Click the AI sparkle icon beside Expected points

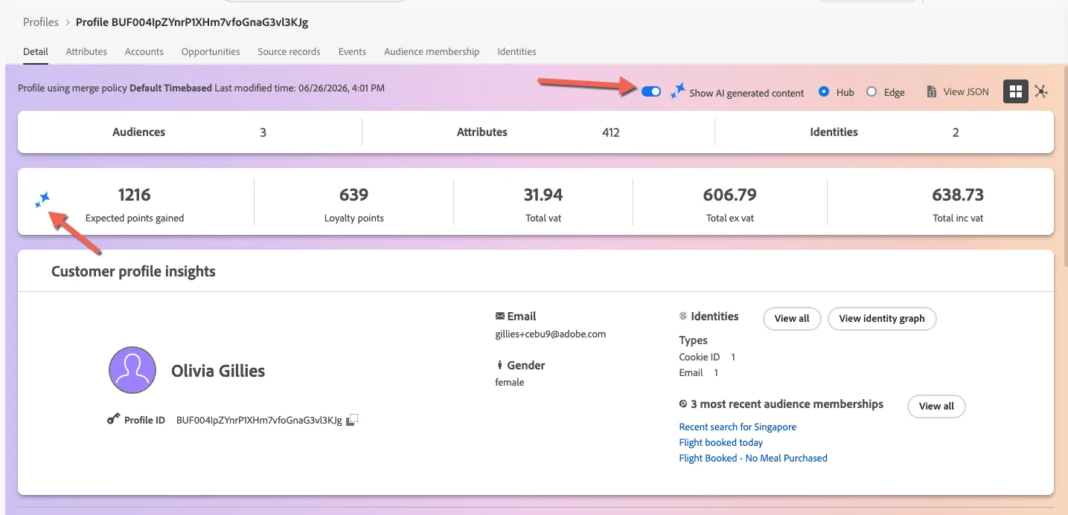[43, 198]
